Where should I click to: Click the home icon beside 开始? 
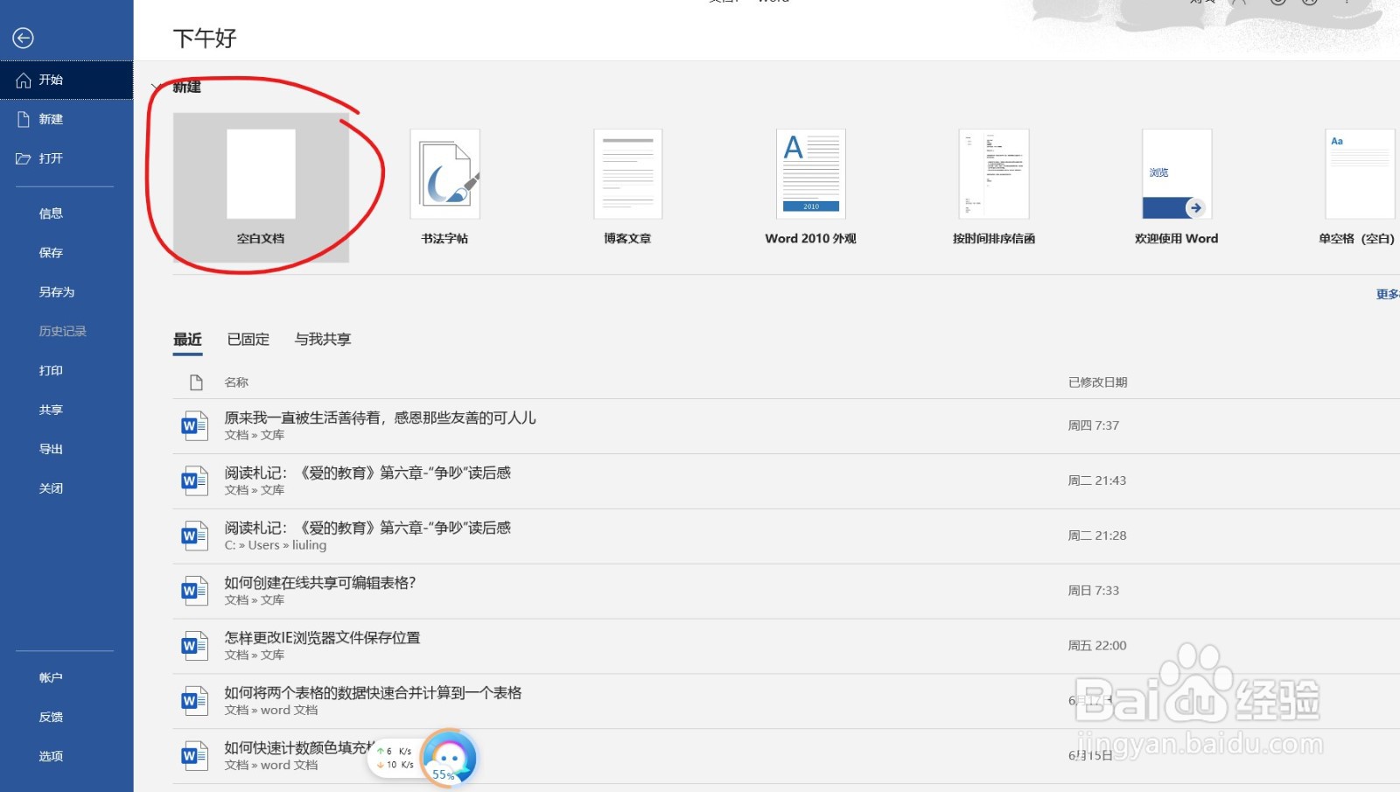[23, 80]
